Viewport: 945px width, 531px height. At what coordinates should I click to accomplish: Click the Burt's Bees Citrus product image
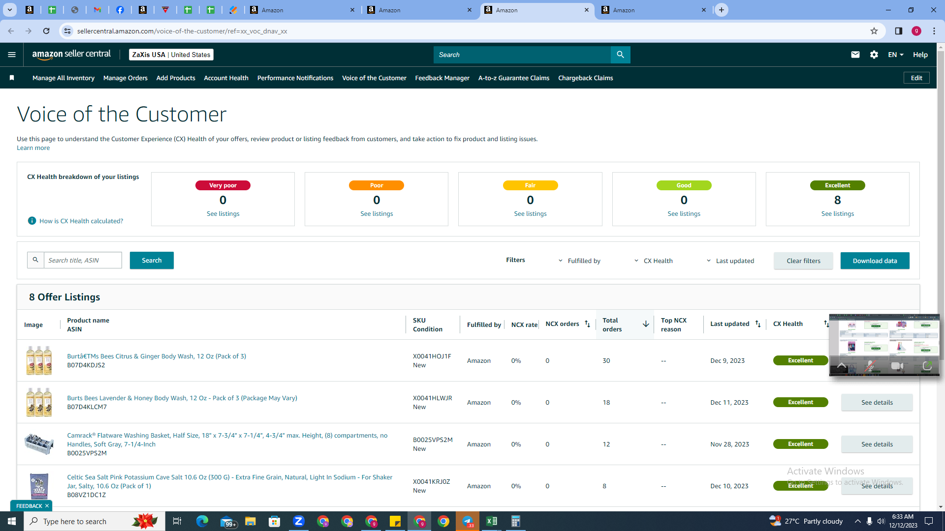(39, 360)
